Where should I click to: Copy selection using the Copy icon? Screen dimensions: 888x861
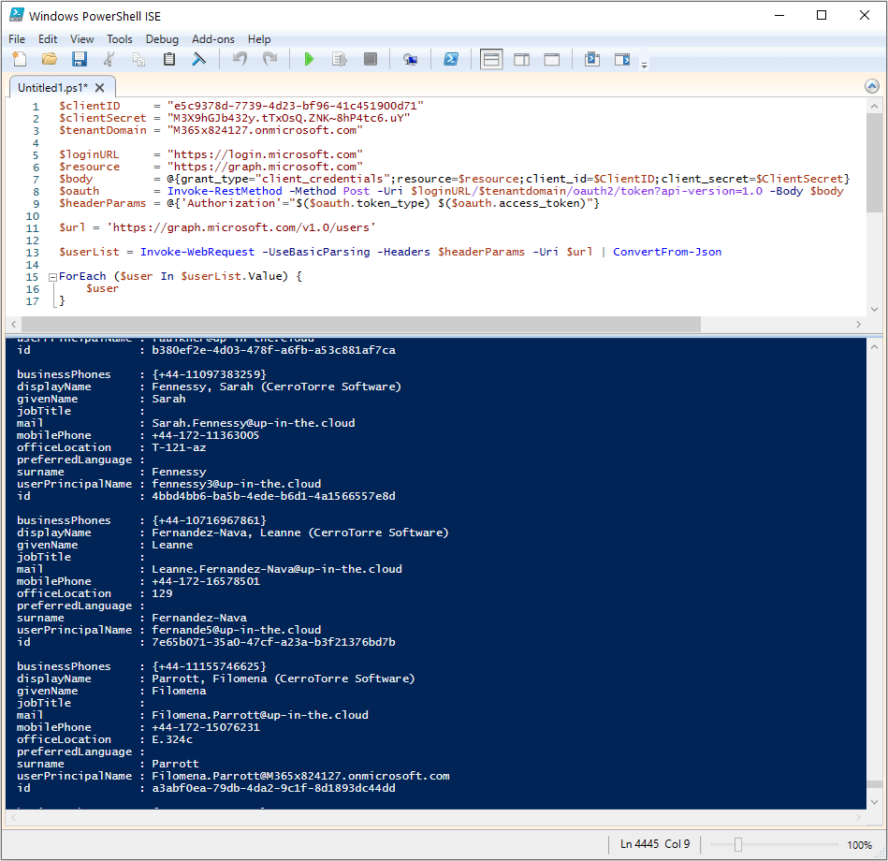138,58
